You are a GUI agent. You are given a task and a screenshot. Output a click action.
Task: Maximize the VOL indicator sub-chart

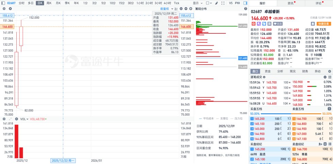[10, 119]
